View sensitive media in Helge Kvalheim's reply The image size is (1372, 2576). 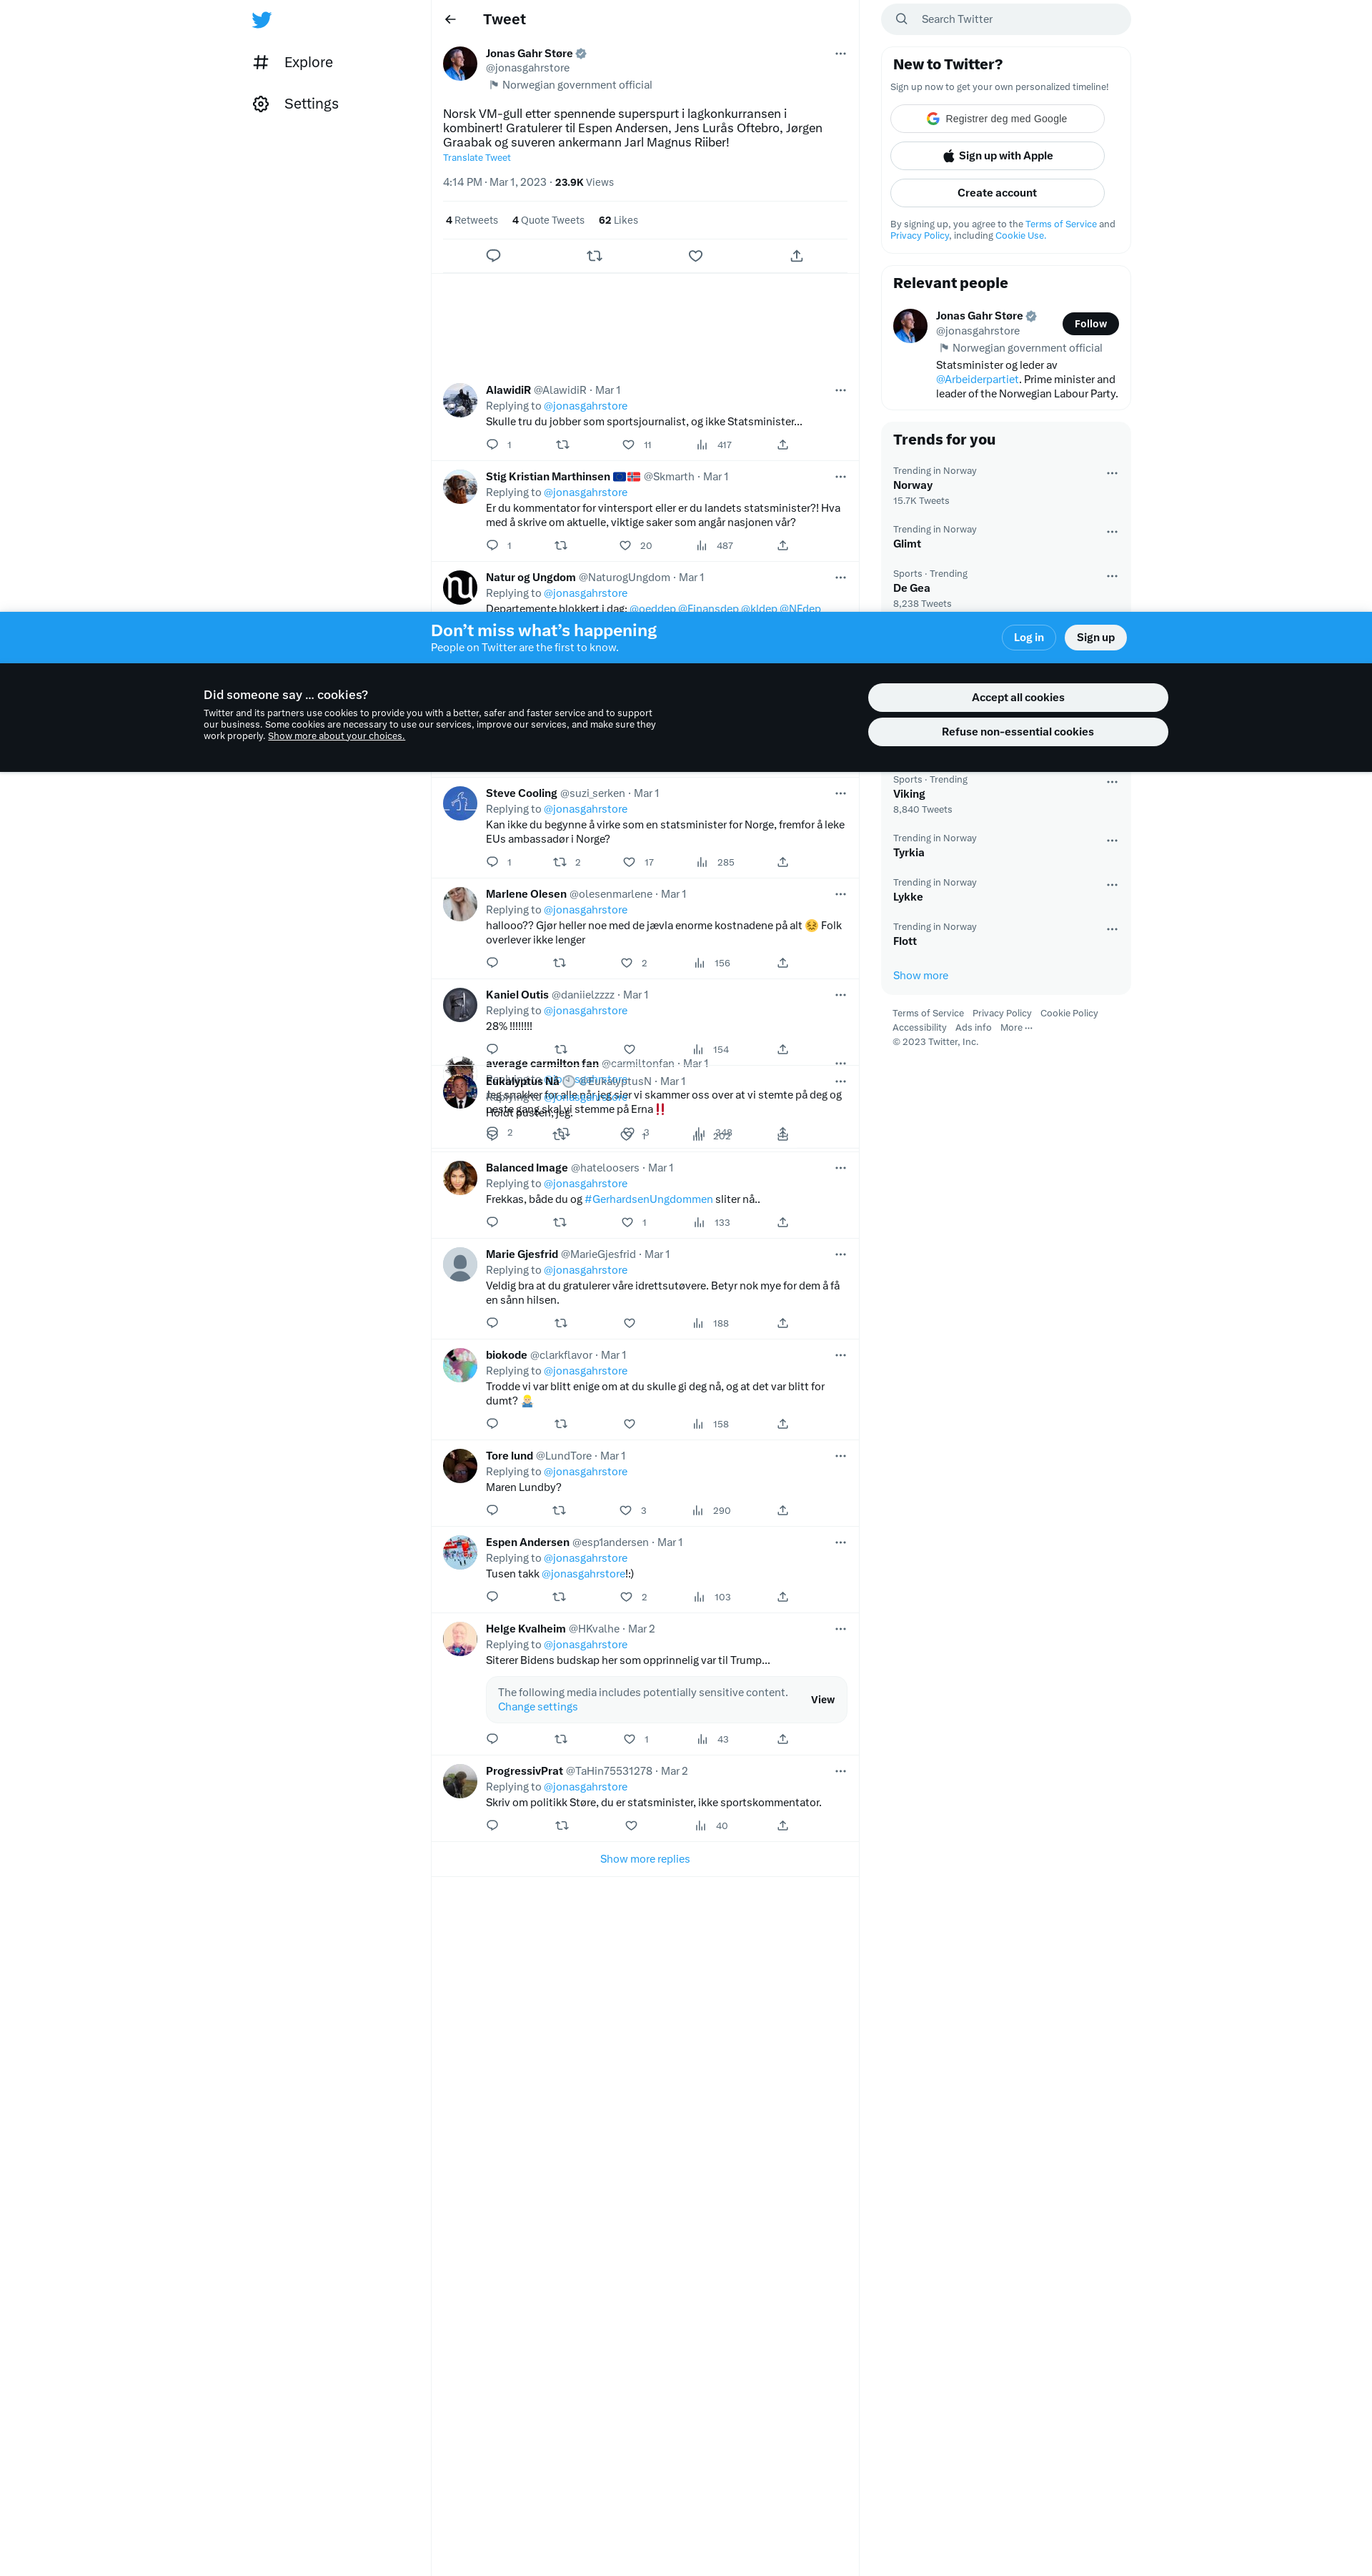click(x=822, y=1700)
